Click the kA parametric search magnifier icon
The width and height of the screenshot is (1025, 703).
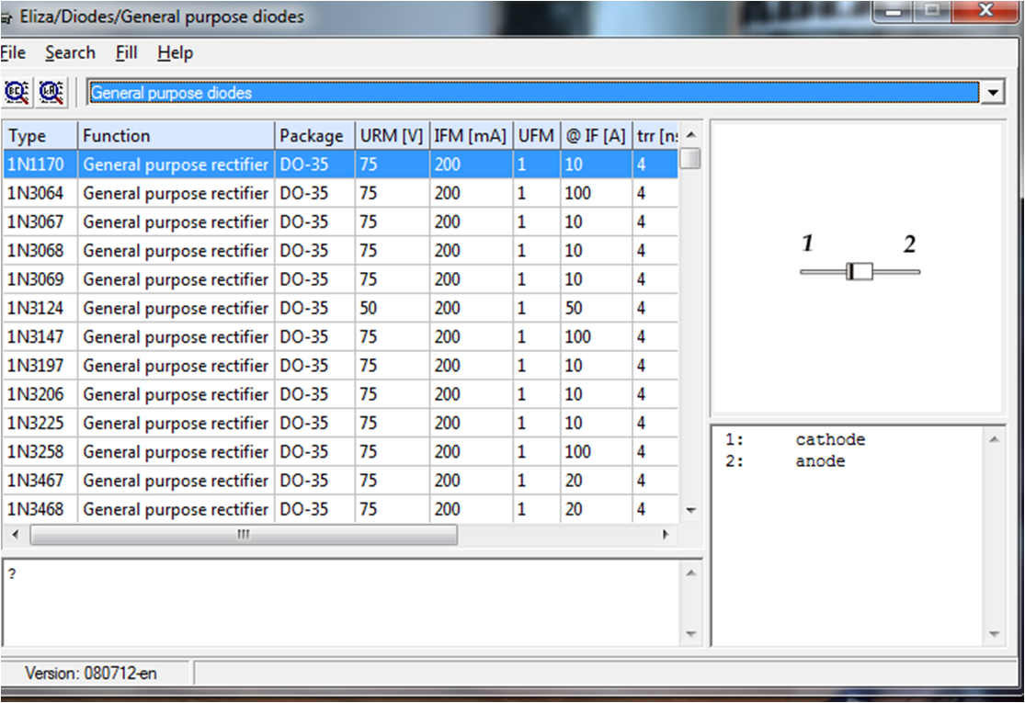point(51,92)
